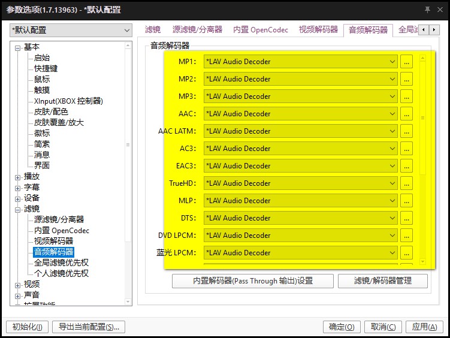450x338 pixels.
Task: Click the 取消(C) button
Action: (383, 327)
